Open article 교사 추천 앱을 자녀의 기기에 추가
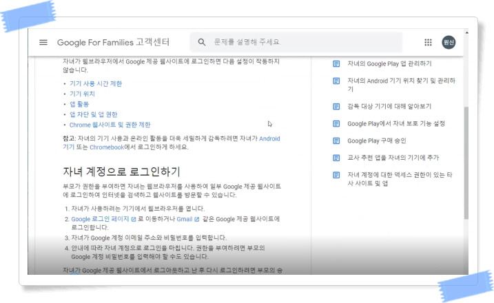 click(x=393, y=158)
